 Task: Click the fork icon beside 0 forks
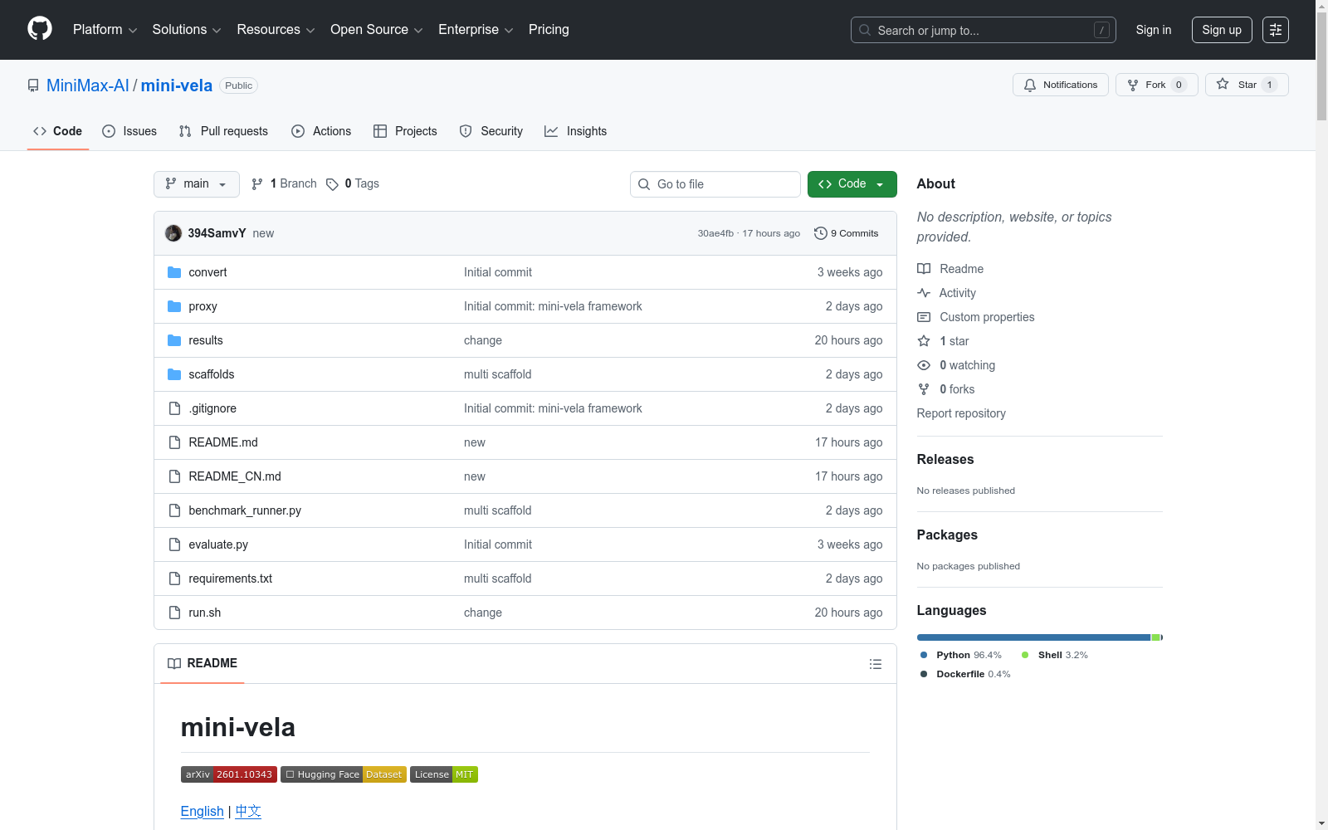pos(924,389)
